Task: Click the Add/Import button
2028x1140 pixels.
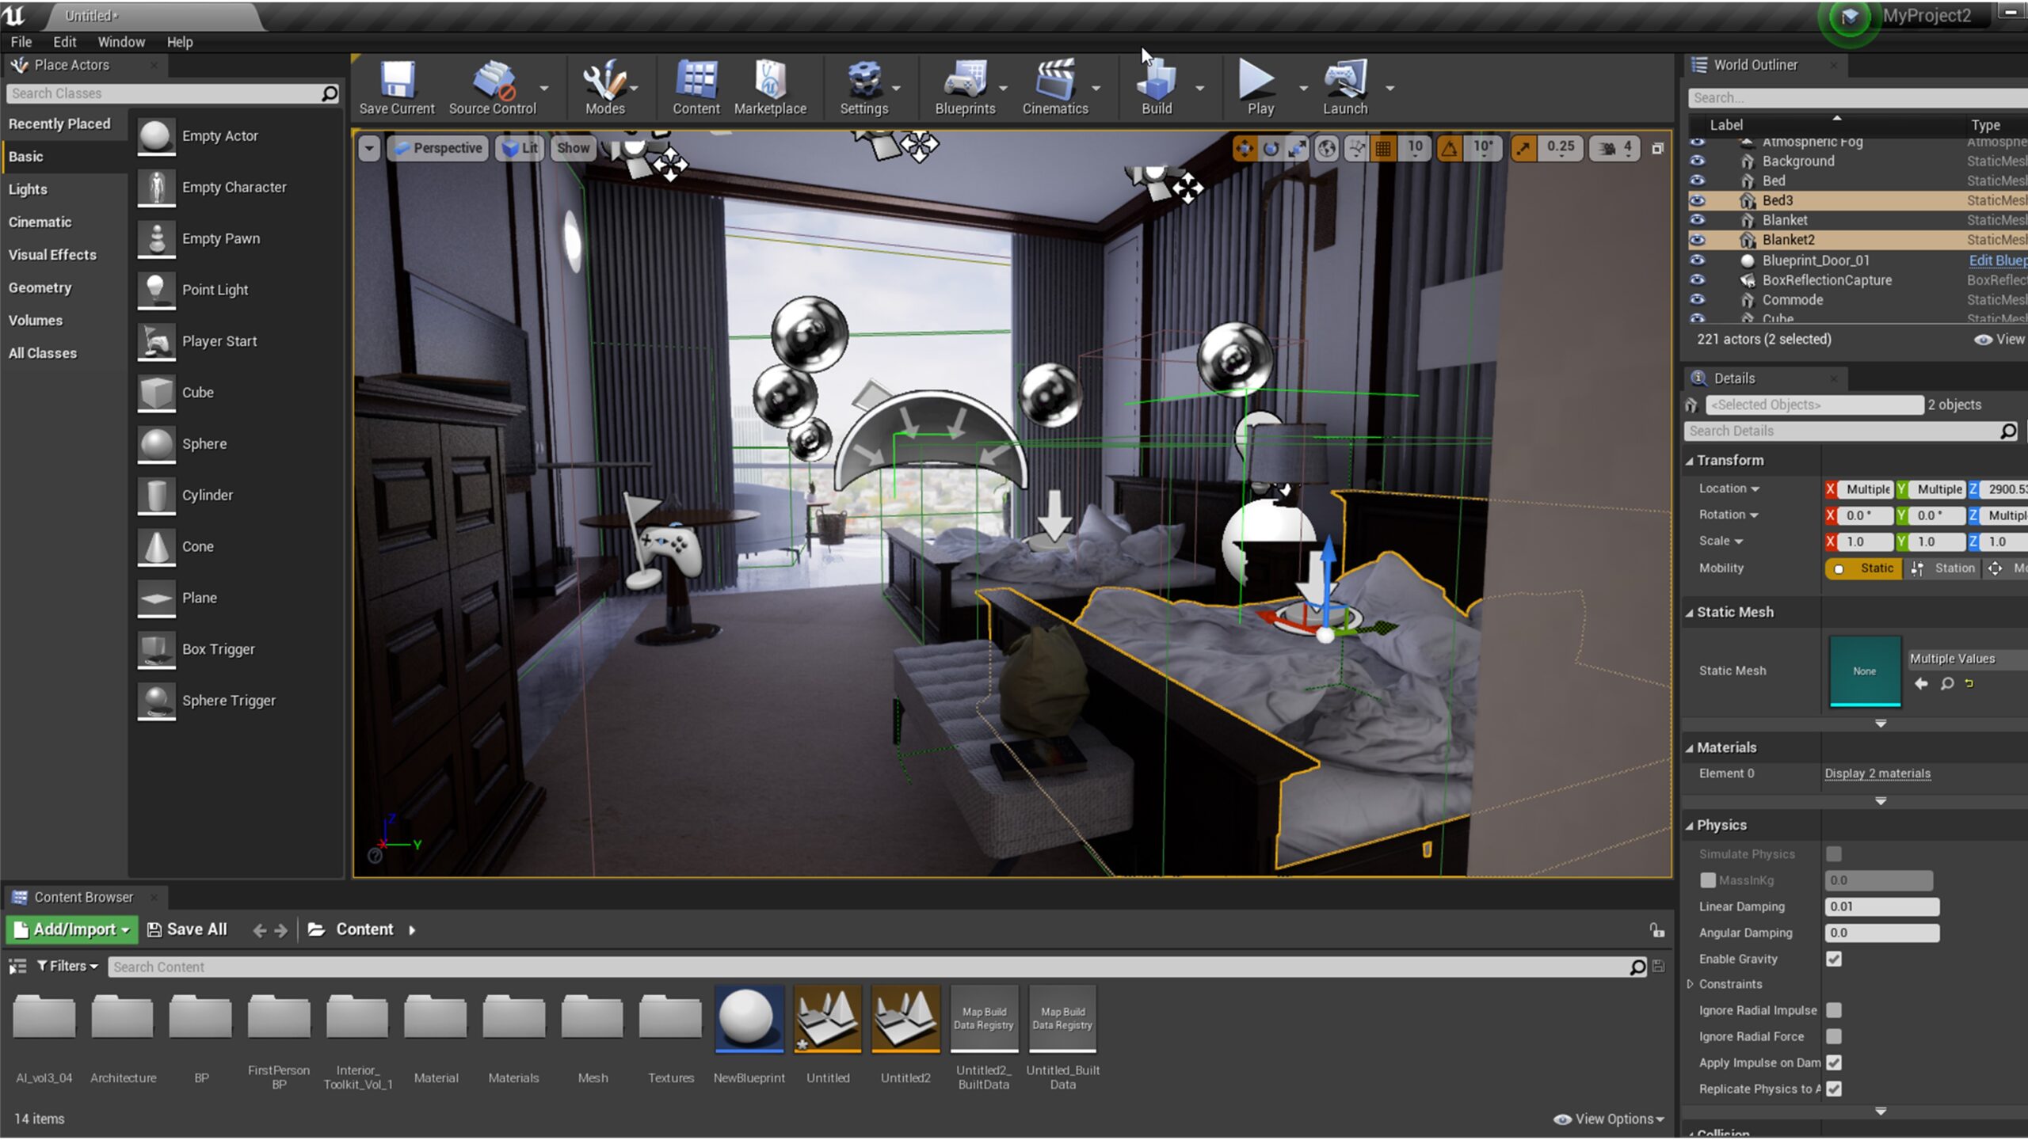Action: point(72,929)
